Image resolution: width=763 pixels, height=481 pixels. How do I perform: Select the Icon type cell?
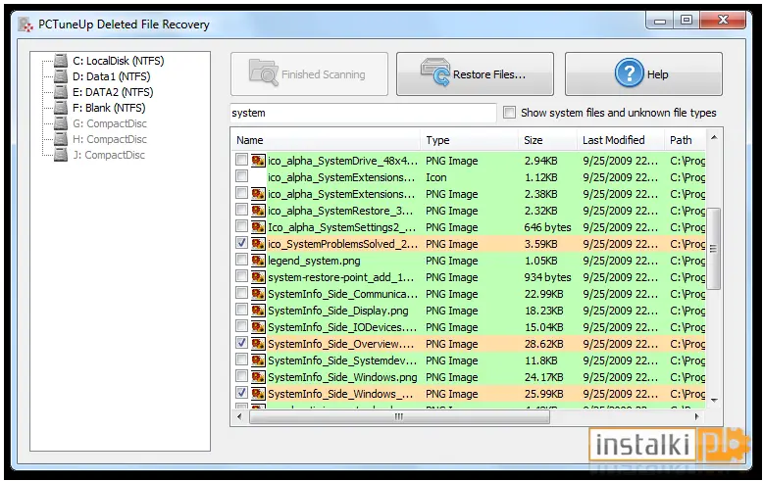pyautogui.click(x=436, y=177)
